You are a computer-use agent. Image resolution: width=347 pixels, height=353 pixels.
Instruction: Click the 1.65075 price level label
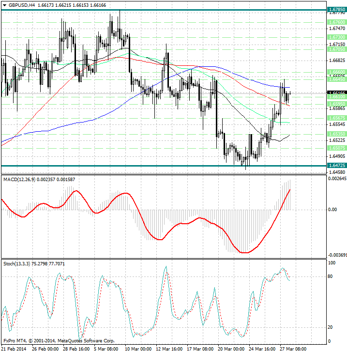(337, 148)
